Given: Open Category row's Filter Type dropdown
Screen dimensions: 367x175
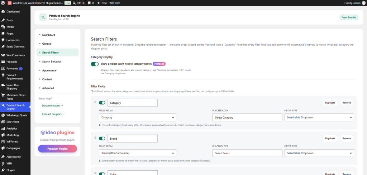Looking at the screenshot, I should point(319,117).
